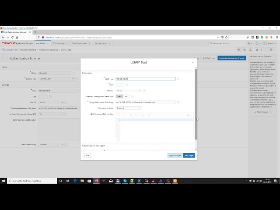Close the Edit Authentication Scheme browser tab

pos(30,32)
